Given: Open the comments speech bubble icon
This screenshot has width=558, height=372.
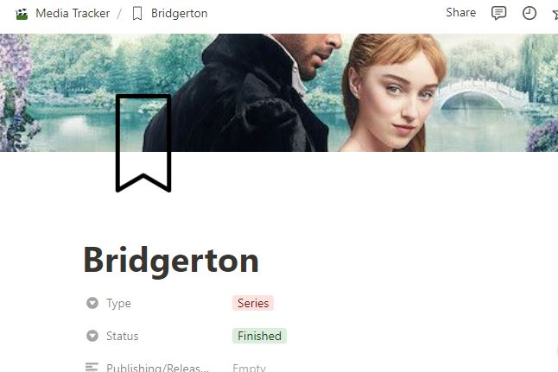Looking at the screenshot, I should [498, 13].
